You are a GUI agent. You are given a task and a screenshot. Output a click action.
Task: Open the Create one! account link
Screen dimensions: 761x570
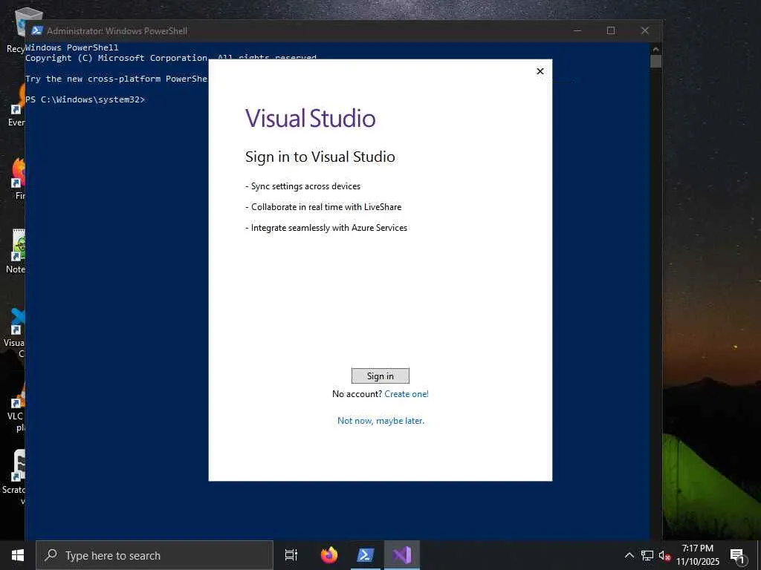[x=407, y=394]
